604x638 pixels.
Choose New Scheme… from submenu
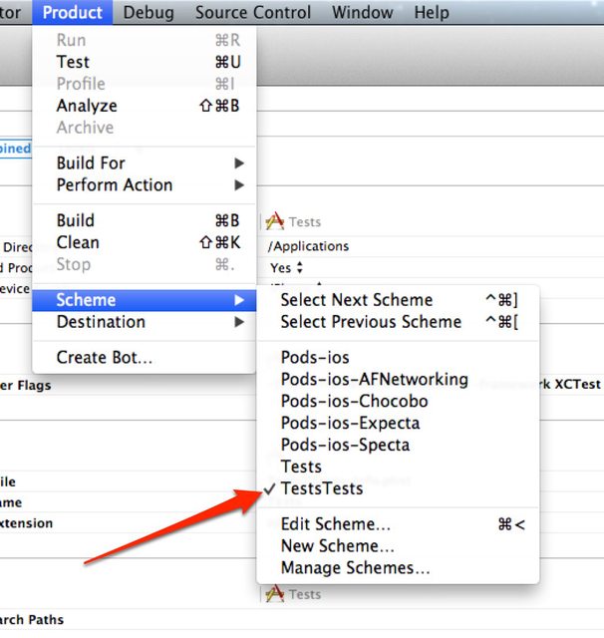(398, 546)
